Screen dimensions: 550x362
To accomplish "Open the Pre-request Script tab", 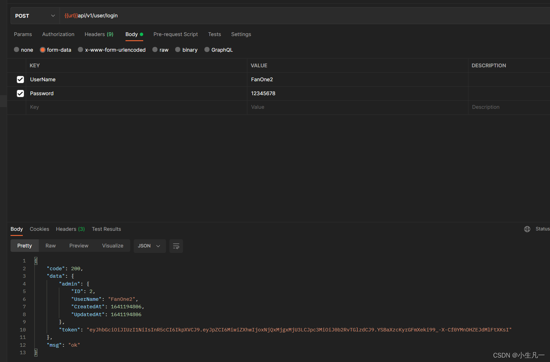I will [x=176, y=34].
